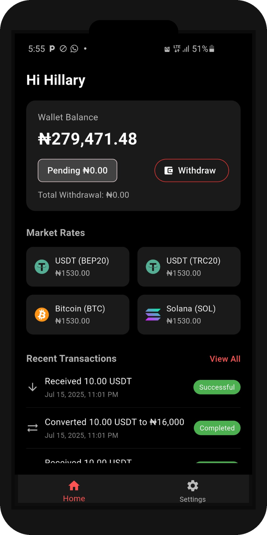This screenshot has width=267, height=535.
Task: Tap the WhatsApp notification icon in status bar
Action: [x=74, y=48]
